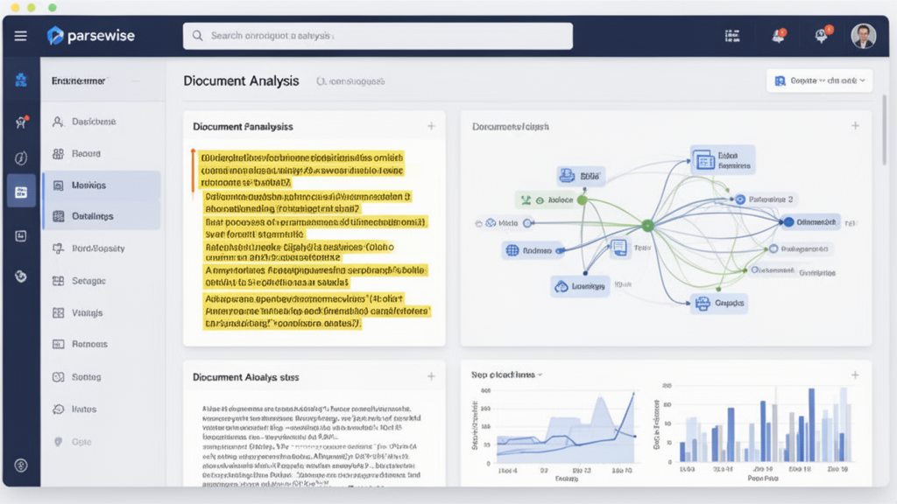Select the Bolid node in the graph
The width and height of the screenshot is (897, 504).
(582, 176)
